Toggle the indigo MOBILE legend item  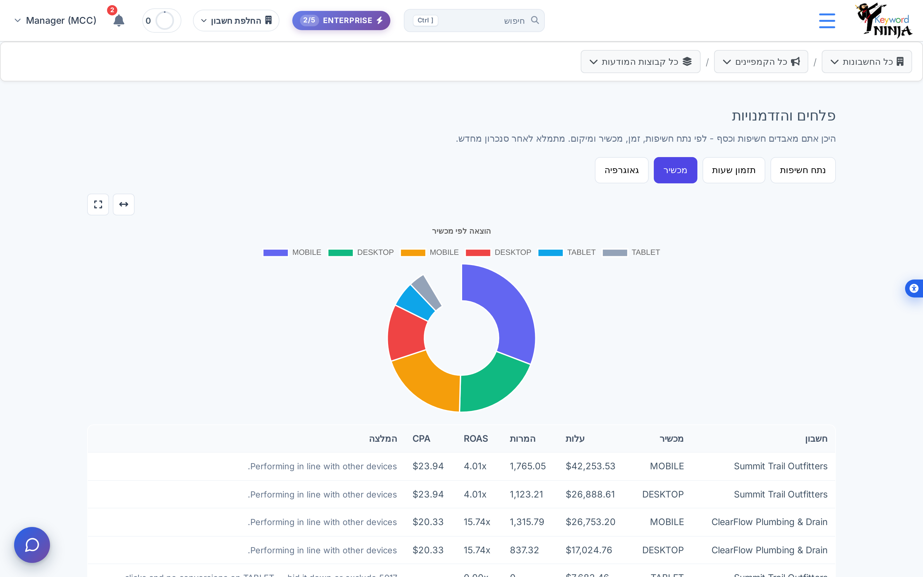pos(292,253)
